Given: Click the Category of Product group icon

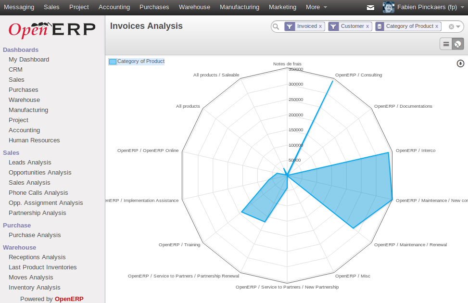Looking at the screenshot, I should [x=380, y=26].
